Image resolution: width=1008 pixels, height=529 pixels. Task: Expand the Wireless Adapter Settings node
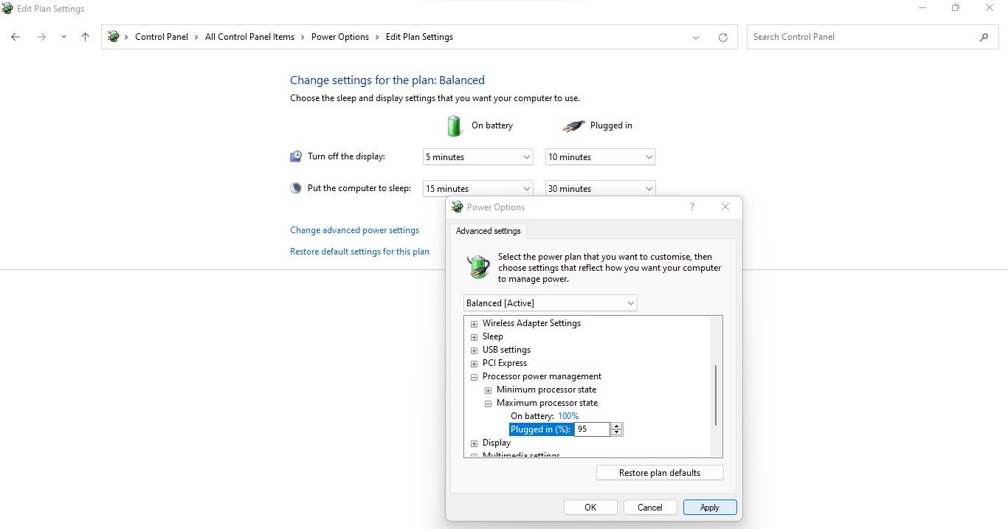(474, 324)
